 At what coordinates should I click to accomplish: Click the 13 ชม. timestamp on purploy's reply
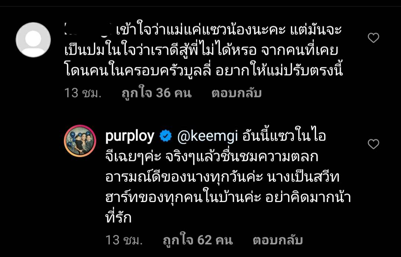tap(124, 240)
